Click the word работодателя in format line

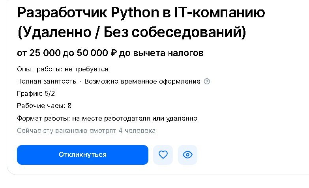(x=127, y=119)
